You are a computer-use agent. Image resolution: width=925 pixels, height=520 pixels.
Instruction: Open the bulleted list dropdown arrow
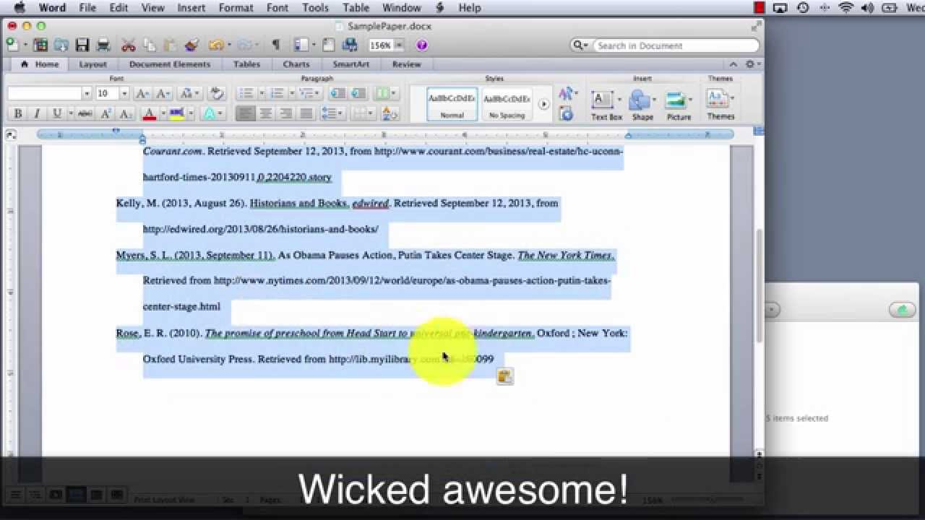262,93
